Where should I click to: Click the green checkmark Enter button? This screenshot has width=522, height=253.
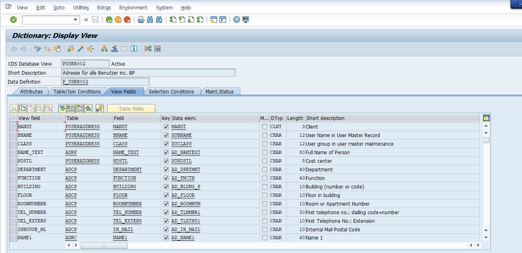click(13, 20)
